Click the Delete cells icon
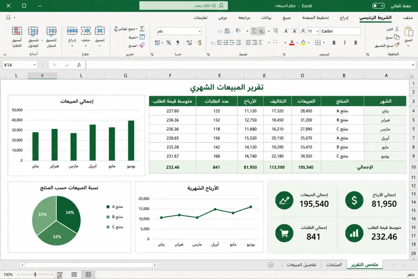The width and height of the screenshot is (418, 279). coord(86,31)
